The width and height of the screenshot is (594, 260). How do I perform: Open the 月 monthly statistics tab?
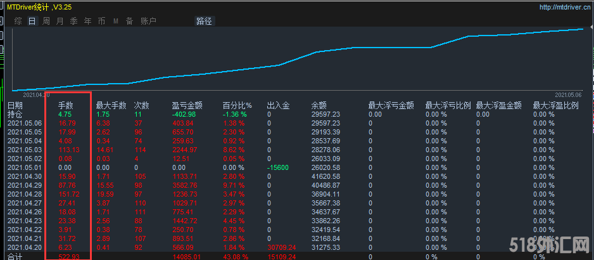pos(60,21)
